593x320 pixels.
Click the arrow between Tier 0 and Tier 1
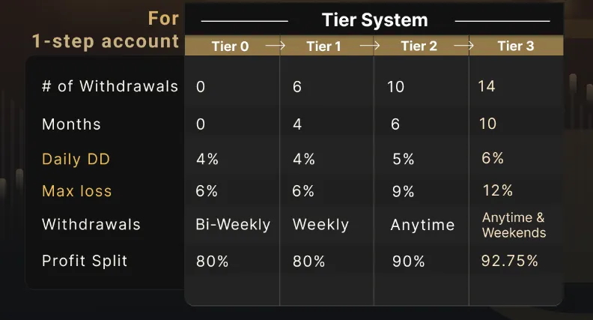coord(276,46)
